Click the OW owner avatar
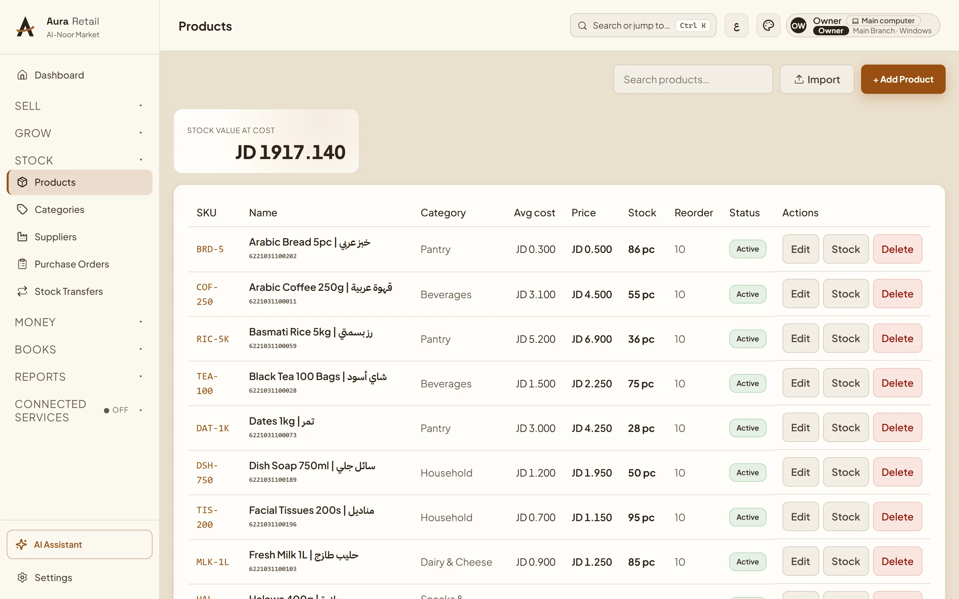The height and width of the screenshot is (599, 959). tap(798, 26)
